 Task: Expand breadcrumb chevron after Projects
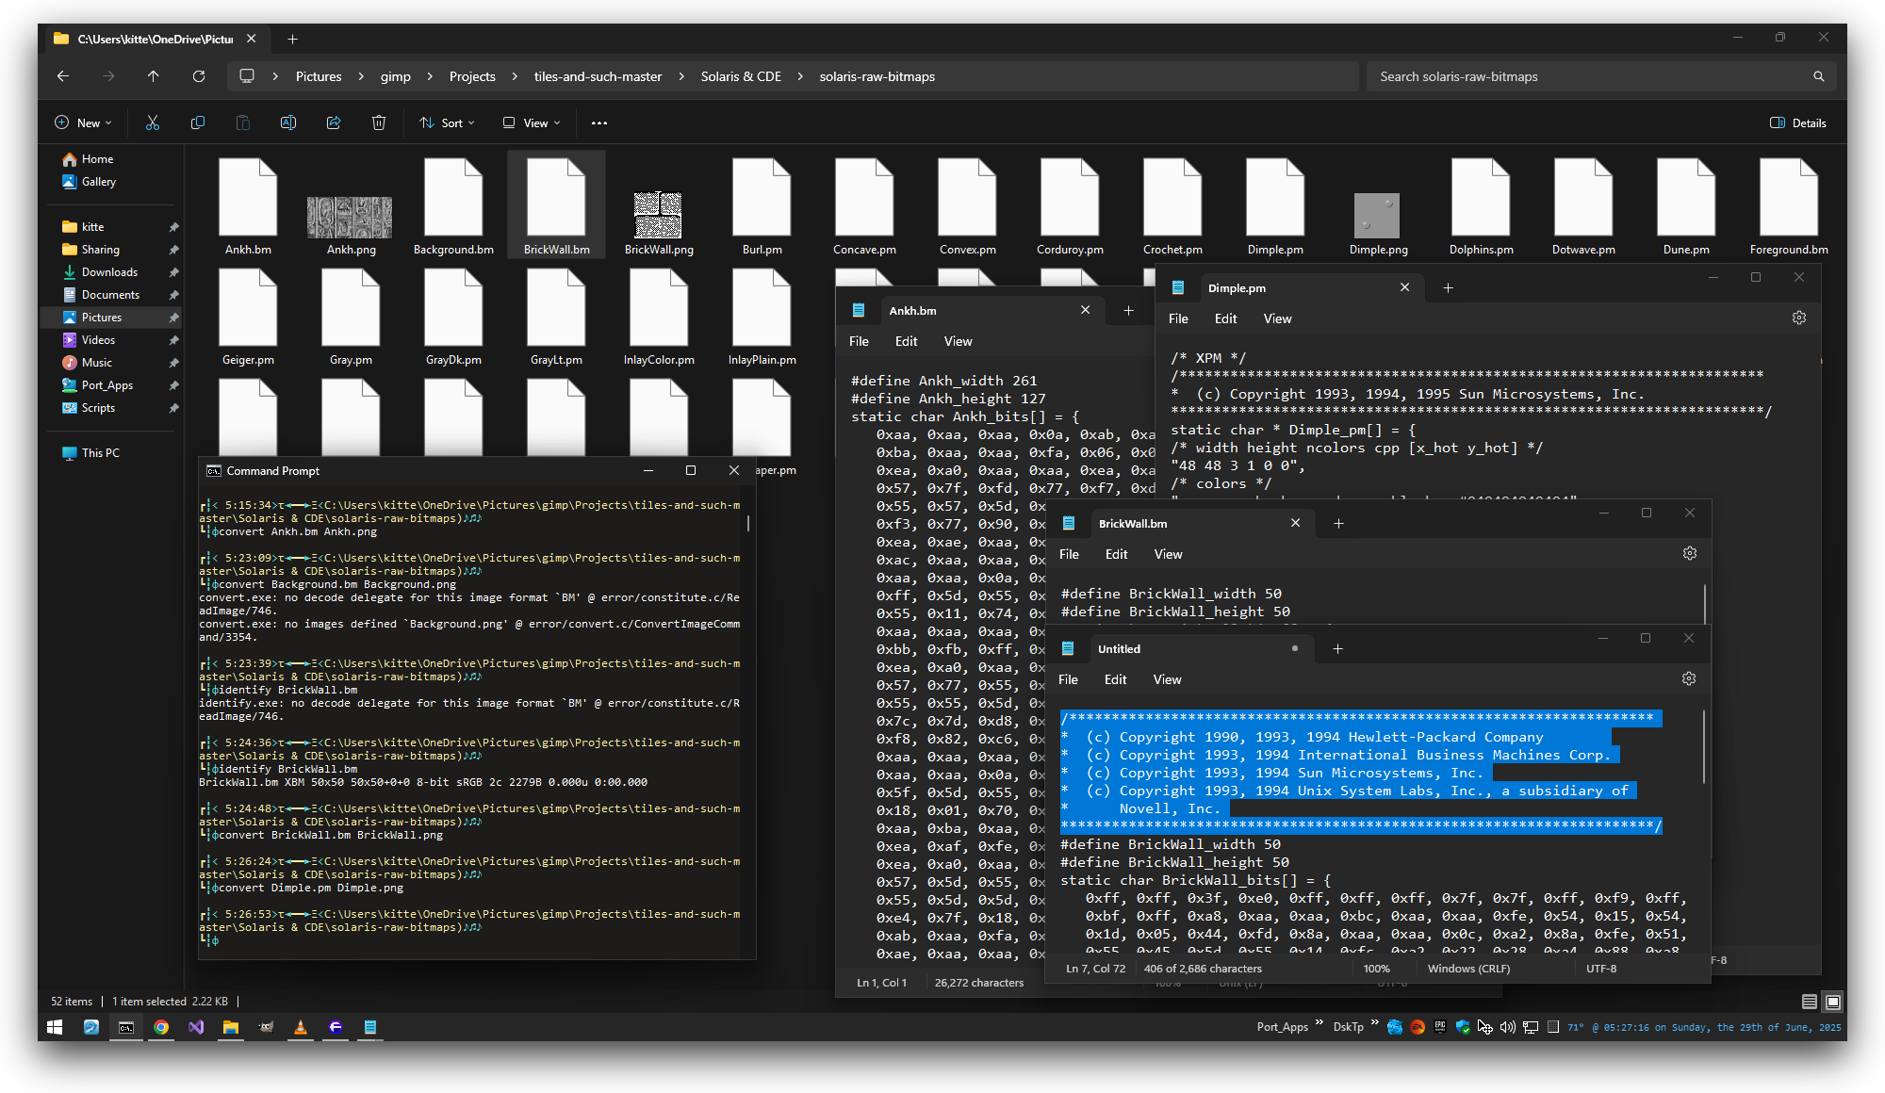click(x=515, y=76)
